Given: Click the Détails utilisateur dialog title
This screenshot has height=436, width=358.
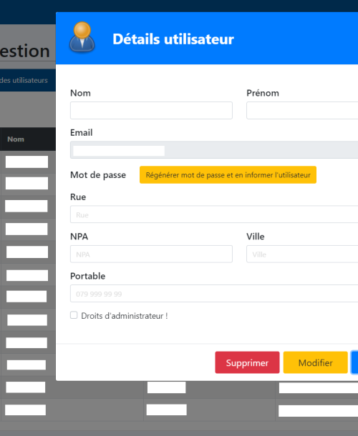Looking at the screenshot, I should tap(173, 39).
